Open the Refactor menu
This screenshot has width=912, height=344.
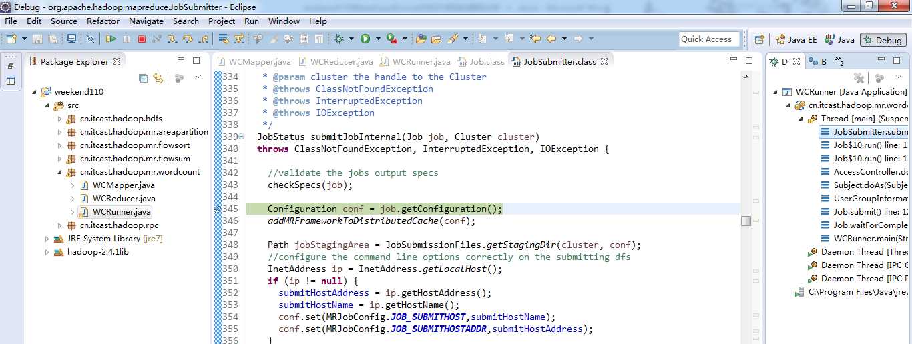click(103, 21)
